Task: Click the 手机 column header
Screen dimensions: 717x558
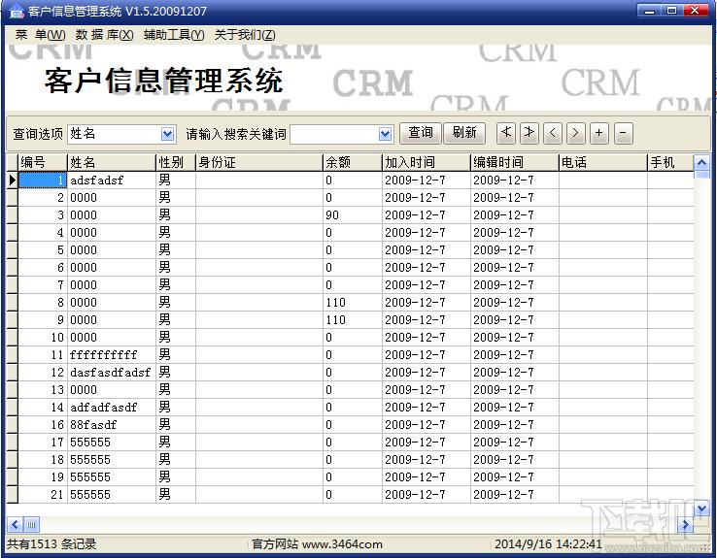Action: pos(670,163)
